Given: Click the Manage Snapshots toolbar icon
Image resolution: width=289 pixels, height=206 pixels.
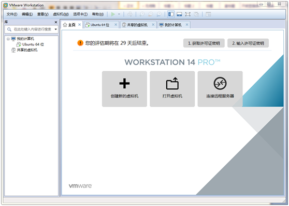Looking at the screenshot, I should click(x=159, y=14).
